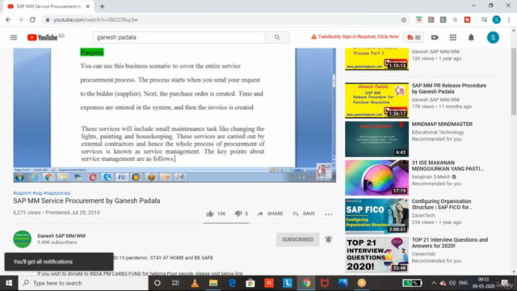
Task: Open Ganesh SAP MM/WM channel avatar
Action: coord(22,239)
